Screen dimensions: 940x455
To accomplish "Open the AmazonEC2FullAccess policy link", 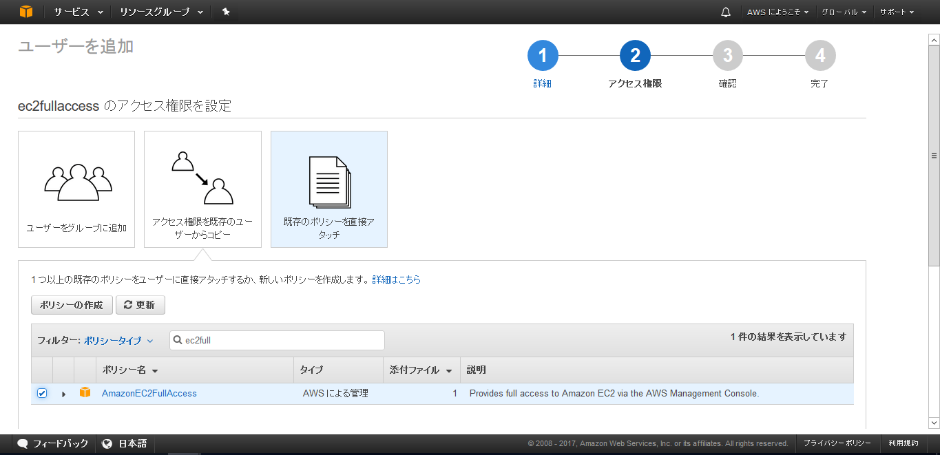I will click(x=149, y=393).
